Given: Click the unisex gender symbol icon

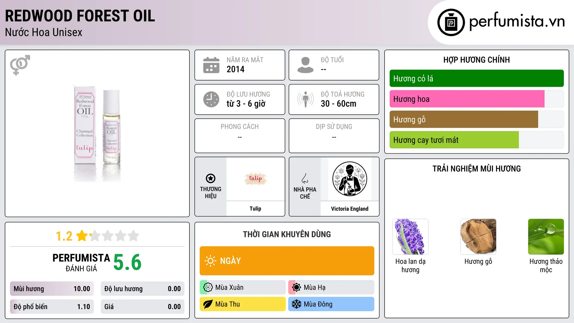Looking at the screenshot, I should (20, 65).
